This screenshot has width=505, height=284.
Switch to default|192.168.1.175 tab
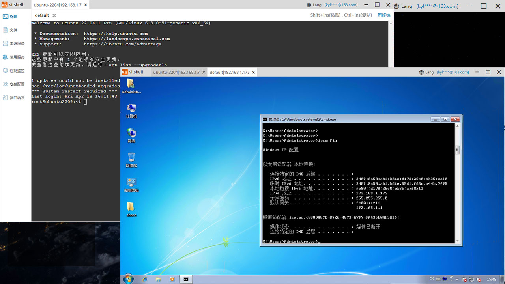click(x=230, y=72)
